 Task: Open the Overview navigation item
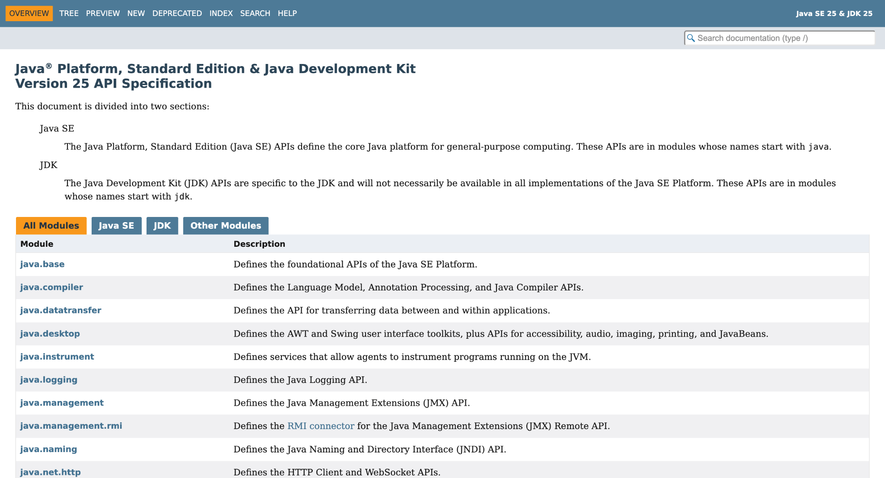coord(29,13)
